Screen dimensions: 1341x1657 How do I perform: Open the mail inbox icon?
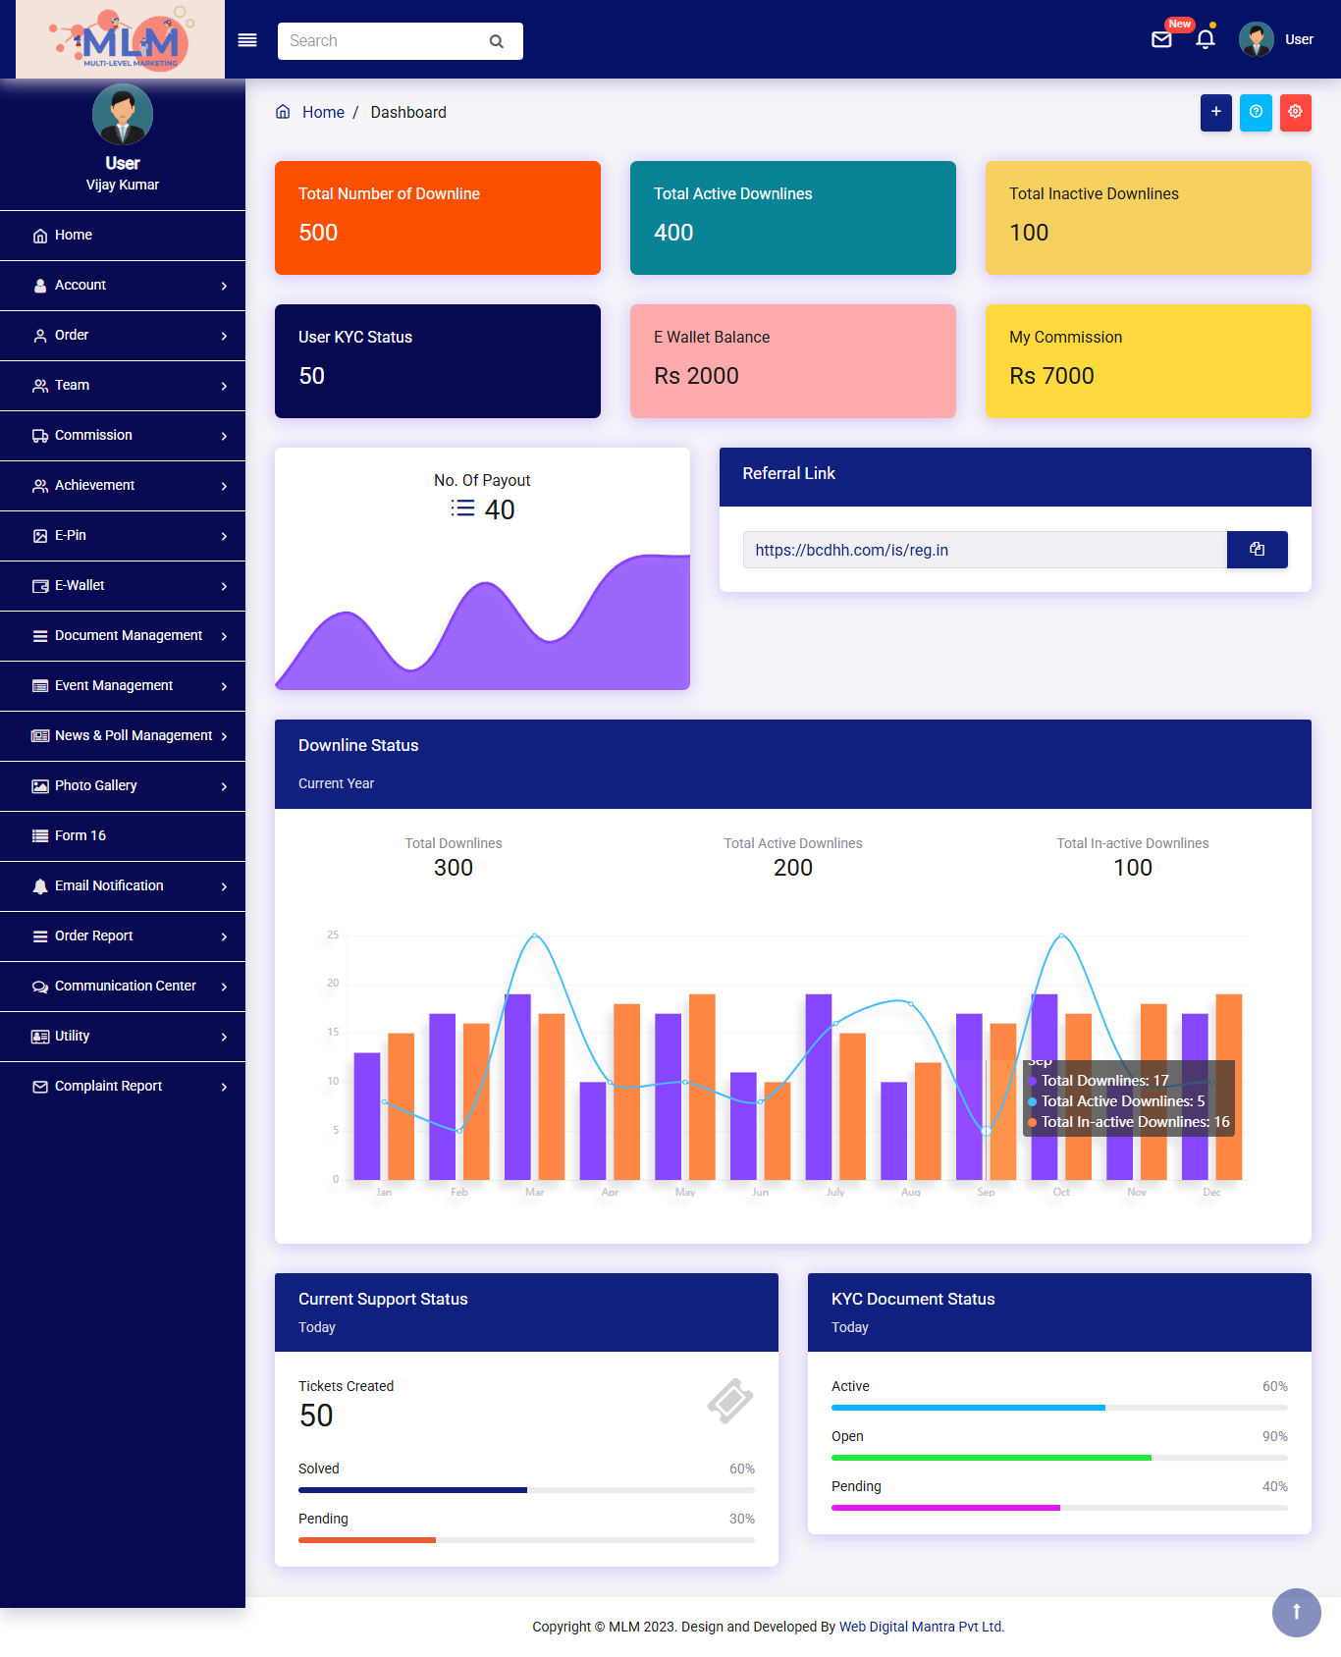click(x=1161, y=40)
